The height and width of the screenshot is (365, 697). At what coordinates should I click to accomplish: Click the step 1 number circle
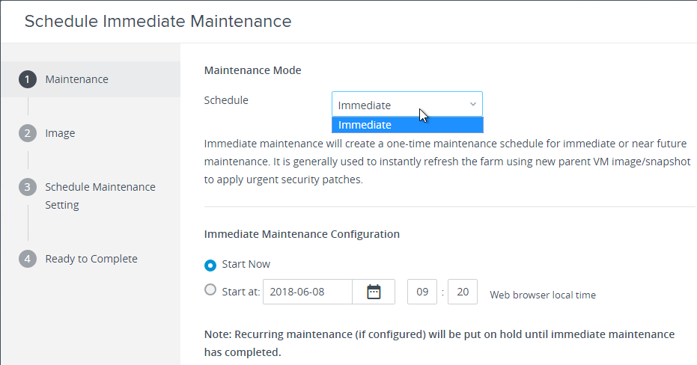pyautogui.click(x=28, y=79)
